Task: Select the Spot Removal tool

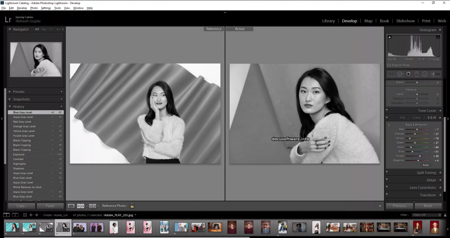Action: (x=399, y=74)
